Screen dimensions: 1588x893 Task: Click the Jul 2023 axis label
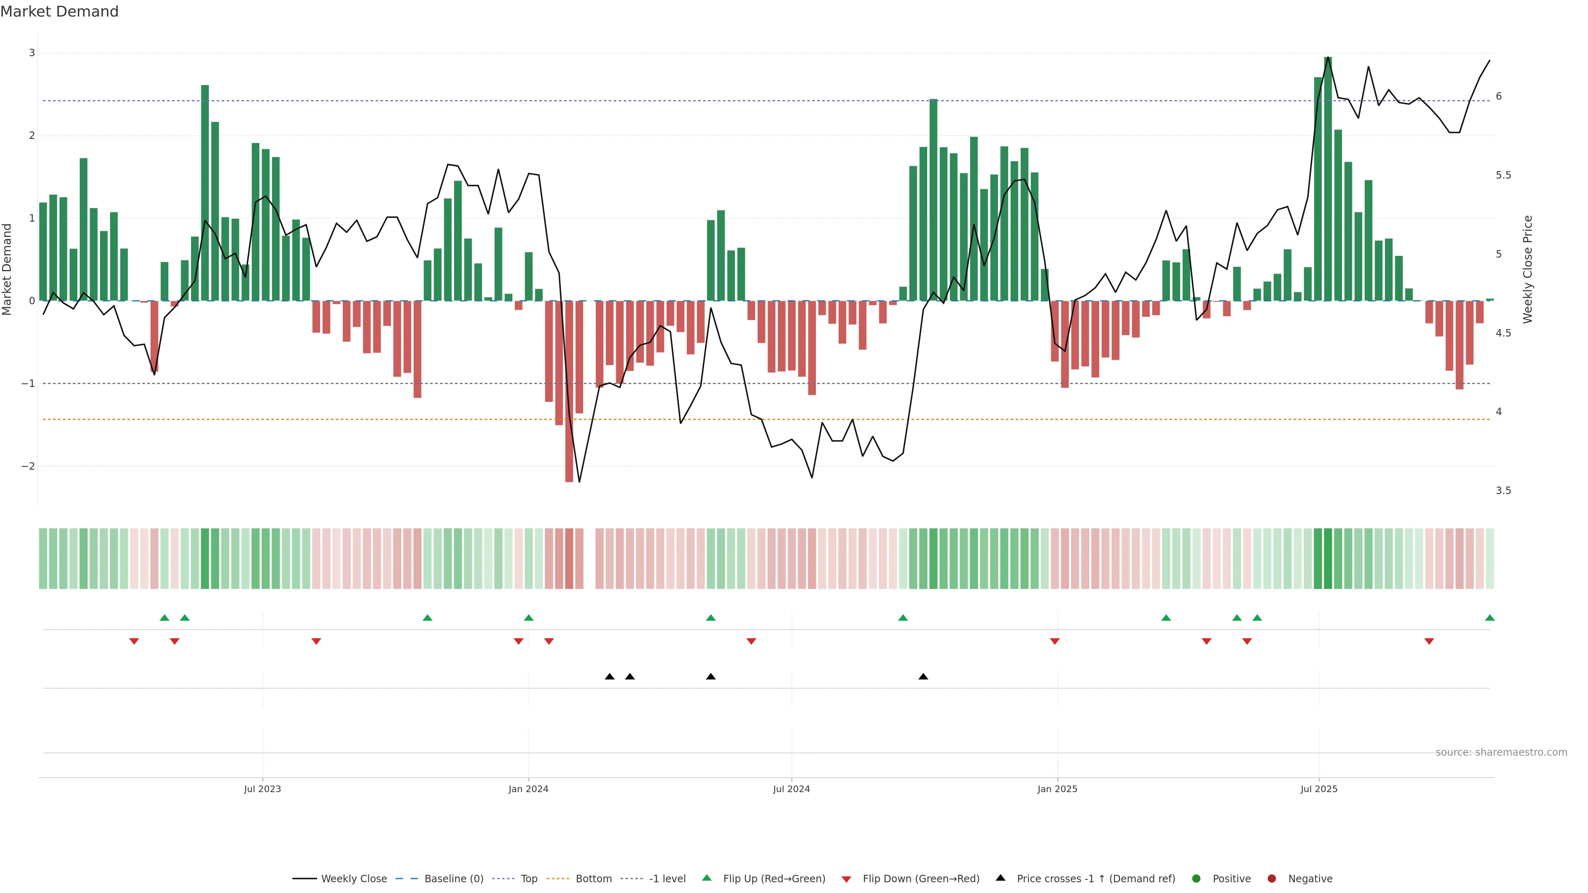pos(262,789)
